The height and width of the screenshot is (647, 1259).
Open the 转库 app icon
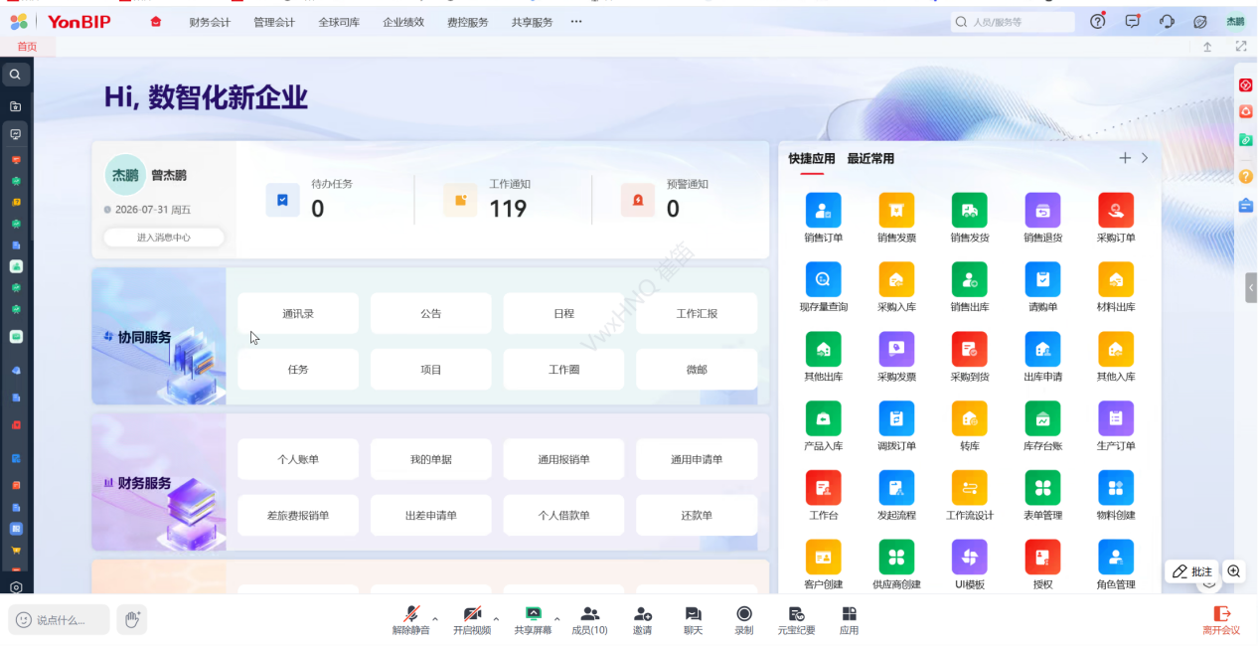[970, 418]
